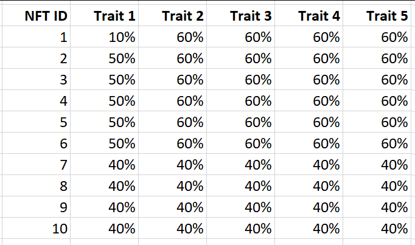
Task: Select Trait 2 value for NFT 6
Action: click(189, 143)
